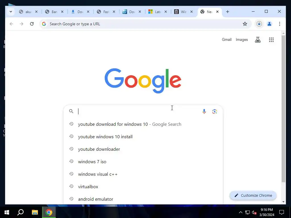This screenshot has width=291, height=218.
Task: Open Chrome downloads icon in toolbar
Action: point(259,24)
